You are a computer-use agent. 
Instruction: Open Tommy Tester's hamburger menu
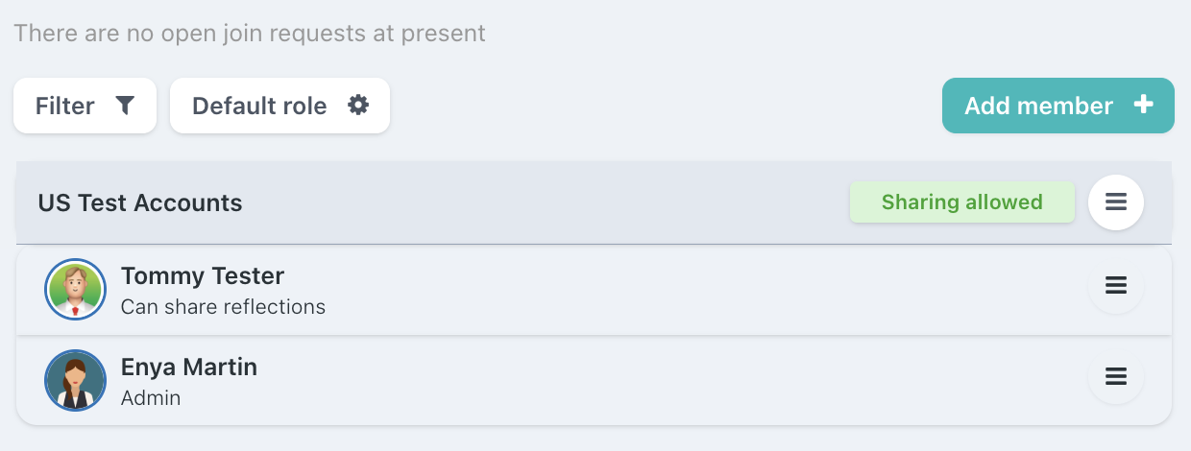pos(1115,286)
